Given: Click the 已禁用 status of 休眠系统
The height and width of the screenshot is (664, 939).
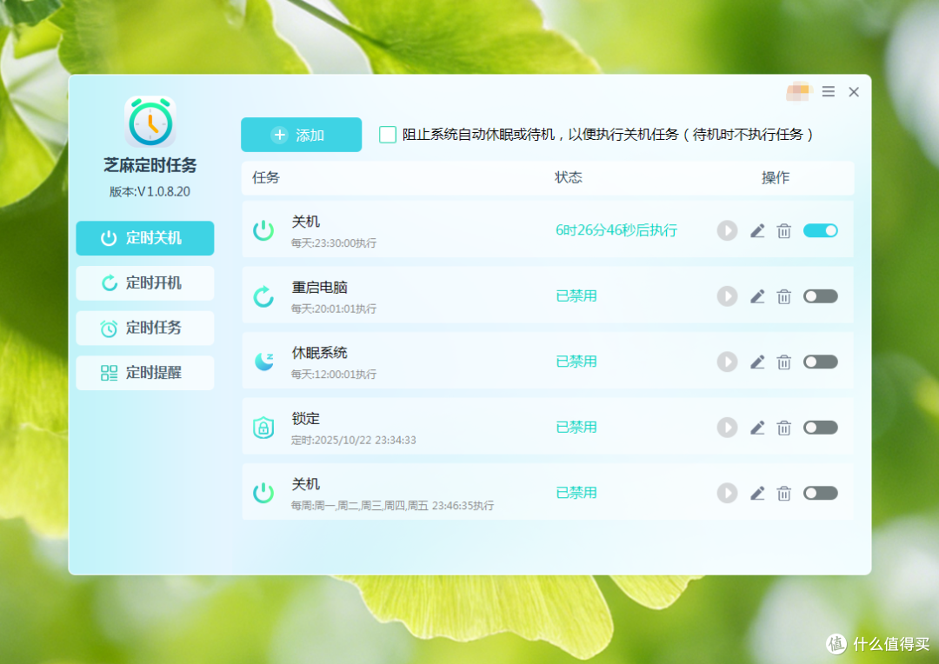Looking at the screenshot, I should click(x=576, y=361).
